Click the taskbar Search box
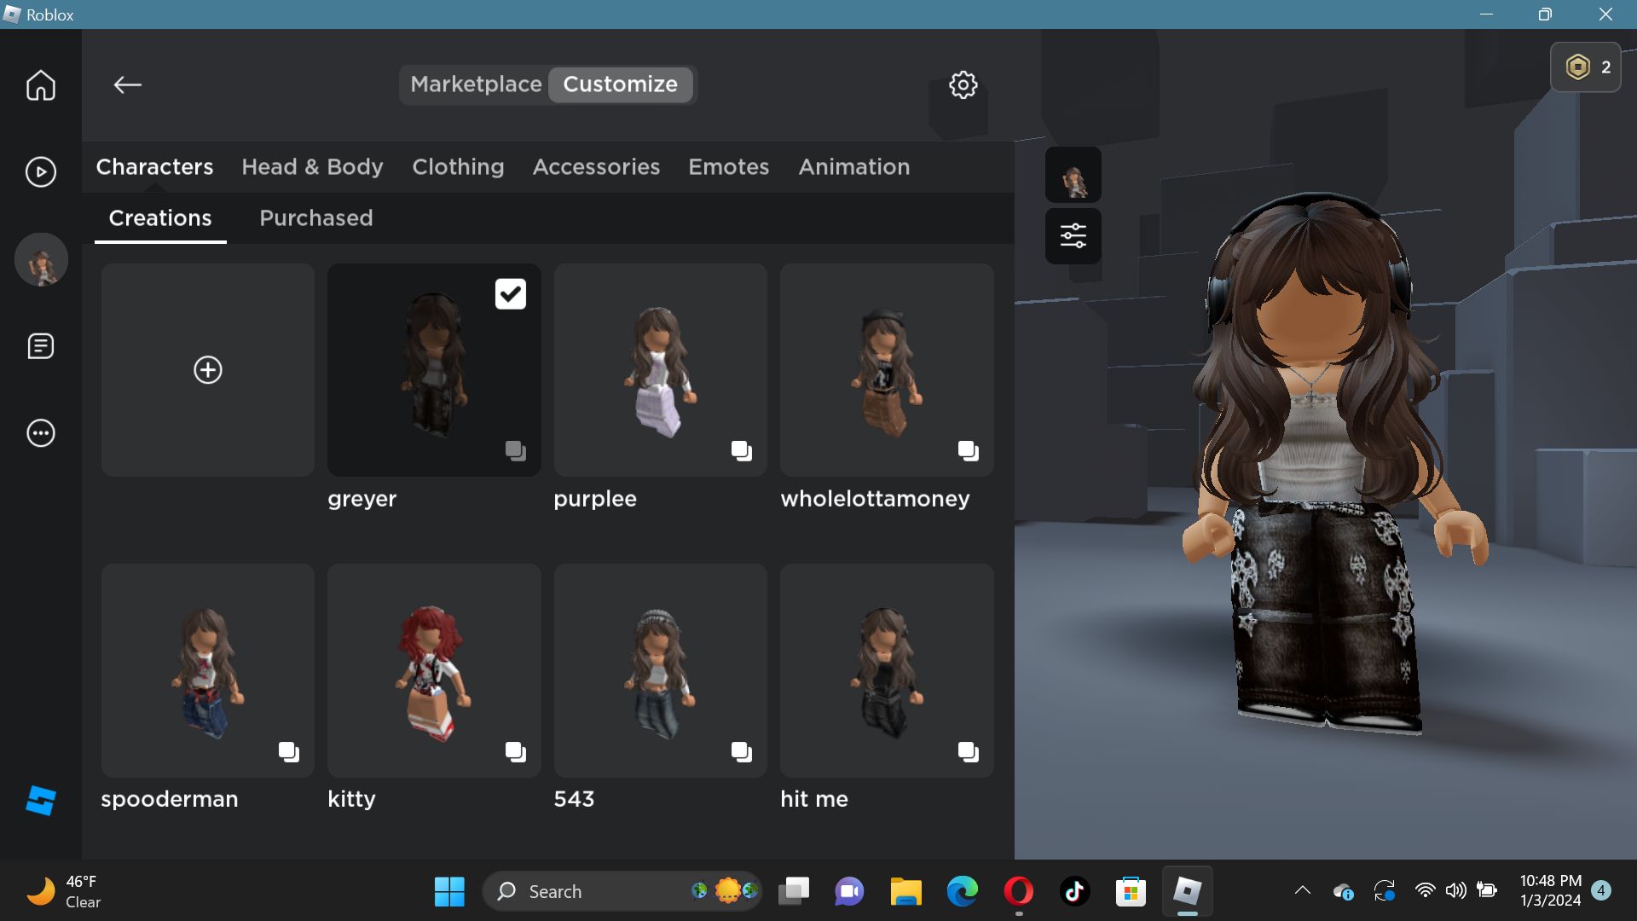Screen dimensions: 1637x921 pos(622,891)
